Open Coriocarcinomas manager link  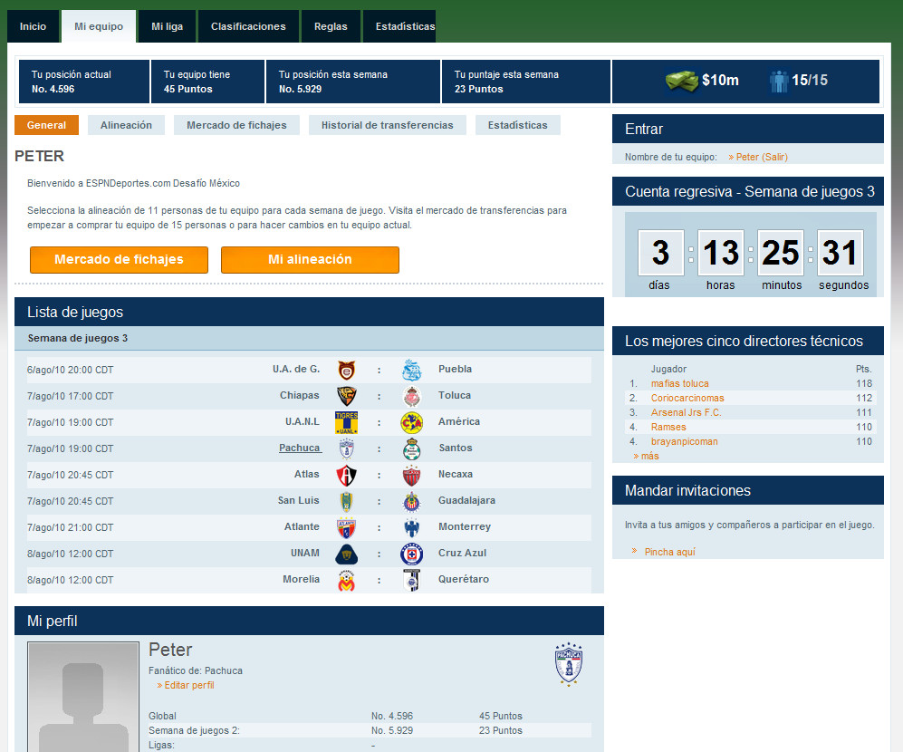click(687, 398)
